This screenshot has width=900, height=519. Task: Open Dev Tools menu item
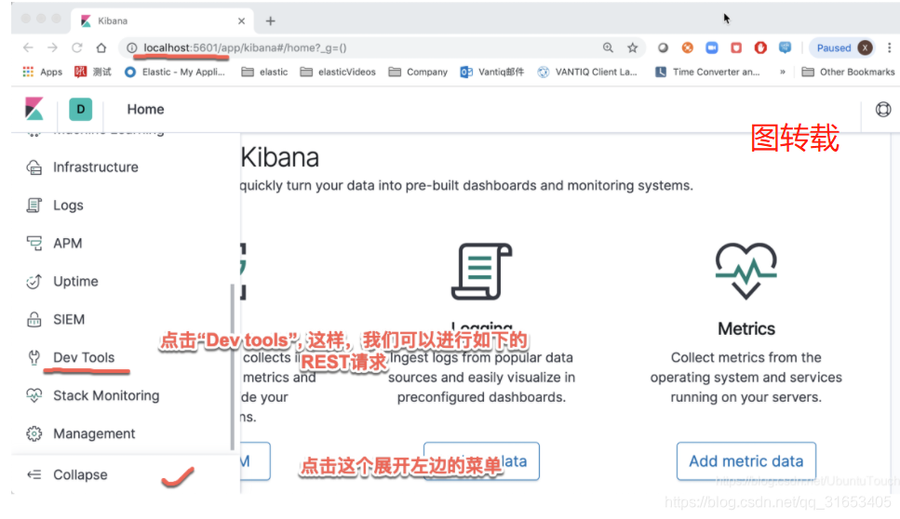(84, 358)
